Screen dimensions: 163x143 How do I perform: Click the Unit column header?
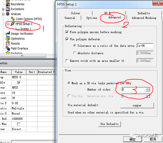tap(32, 72)
